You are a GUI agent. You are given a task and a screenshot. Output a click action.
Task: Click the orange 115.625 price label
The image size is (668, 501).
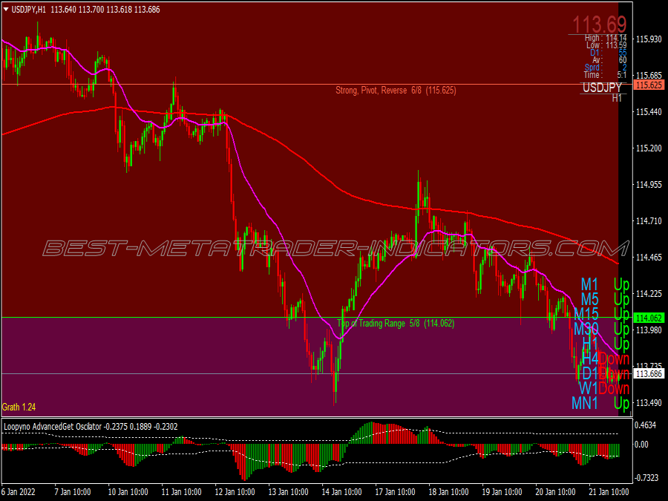tap(649, 85)
